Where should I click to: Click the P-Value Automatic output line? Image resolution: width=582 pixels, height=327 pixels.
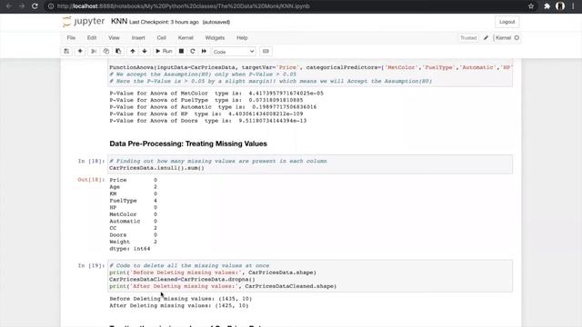point(213,107)
